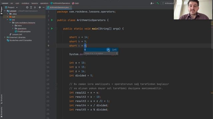Screen dimensions: 213x119
Task: Click the locate/select opened file icon
Action: coord(27,7)
